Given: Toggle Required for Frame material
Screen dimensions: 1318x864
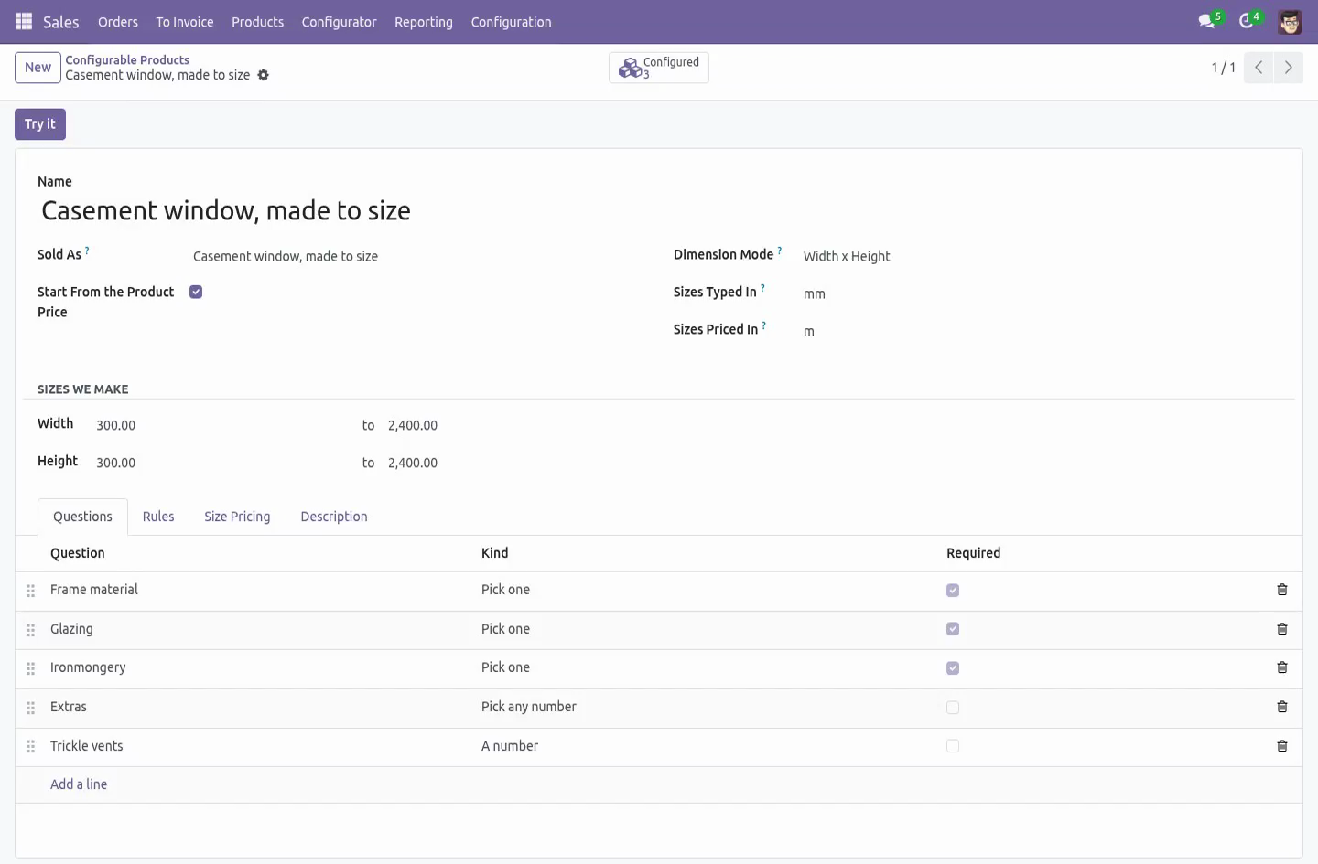Looking at the screenshot, I should click(953, 591).
